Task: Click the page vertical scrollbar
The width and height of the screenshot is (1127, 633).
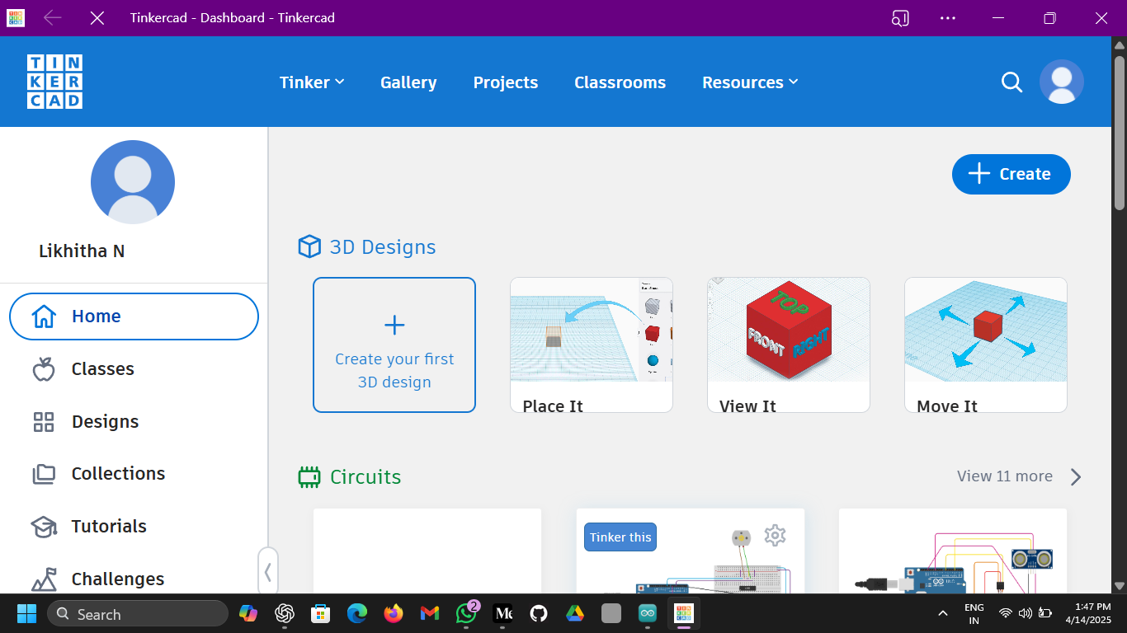Action: (1120, 132)
